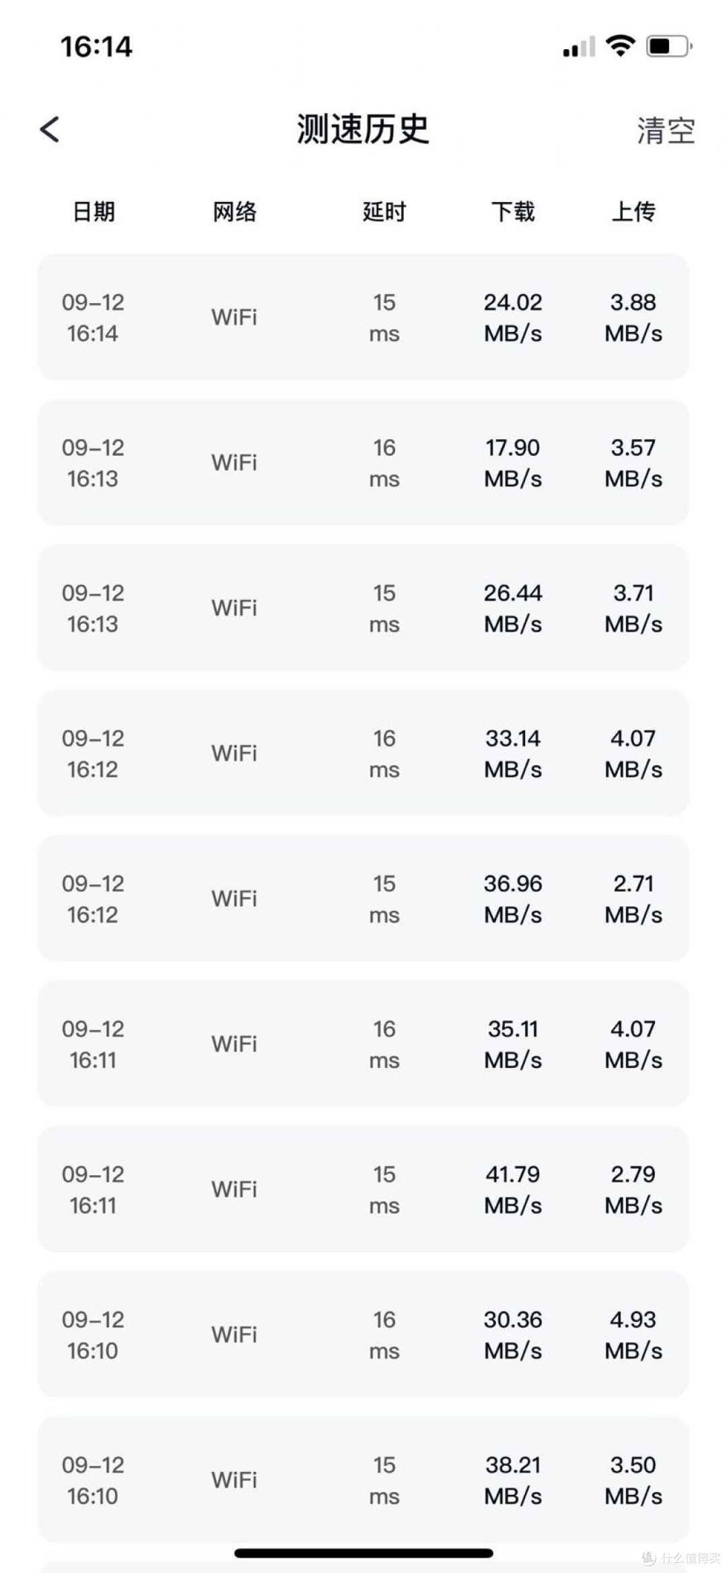Tap the cellular signal bars icon
The height and width of the screenshot is (1573, 727).
579,47
